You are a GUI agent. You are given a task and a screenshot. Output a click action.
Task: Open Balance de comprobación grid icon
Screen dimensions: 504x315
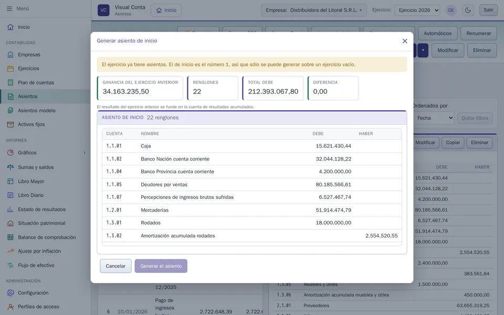(x=10, y=237)
